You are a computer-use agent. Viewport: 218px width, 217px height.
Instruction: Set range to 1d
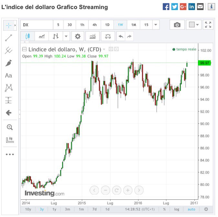pos(107,209)
